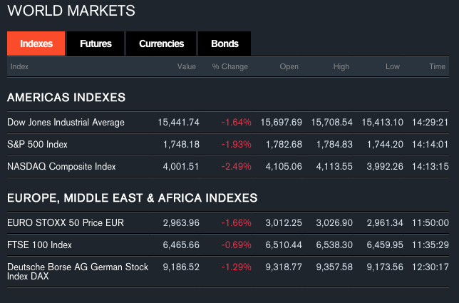Select FTSE 100 low 6,459.95
Screen dimensions: 459x303
tap(385, 245)
